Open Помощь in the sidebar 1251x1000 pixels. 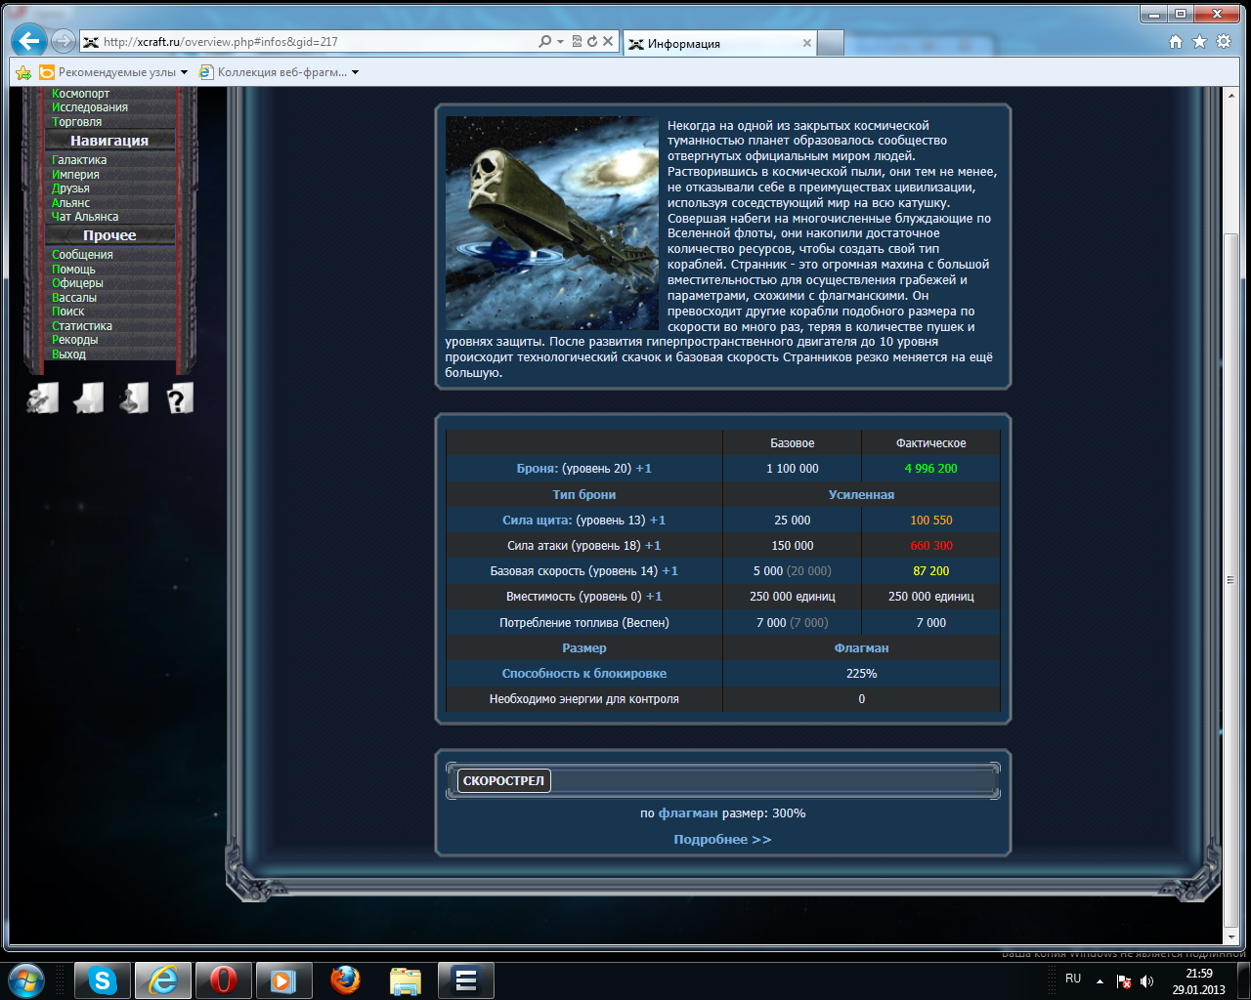pos(73,270)
